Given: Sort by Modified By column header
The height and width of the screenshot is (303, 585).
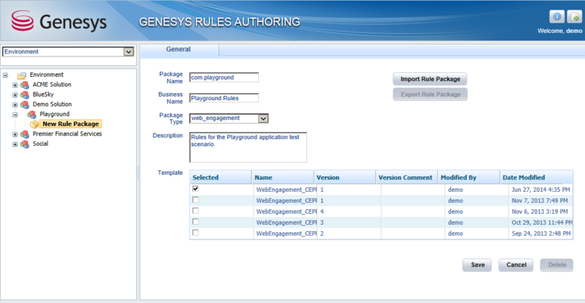Looking at the screenshot, I should (x=469, y=177).
